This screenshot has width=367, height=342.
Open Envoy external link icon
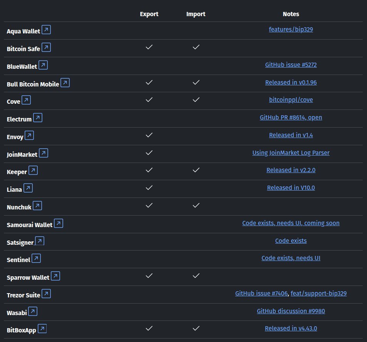click(x=29, y=135)
